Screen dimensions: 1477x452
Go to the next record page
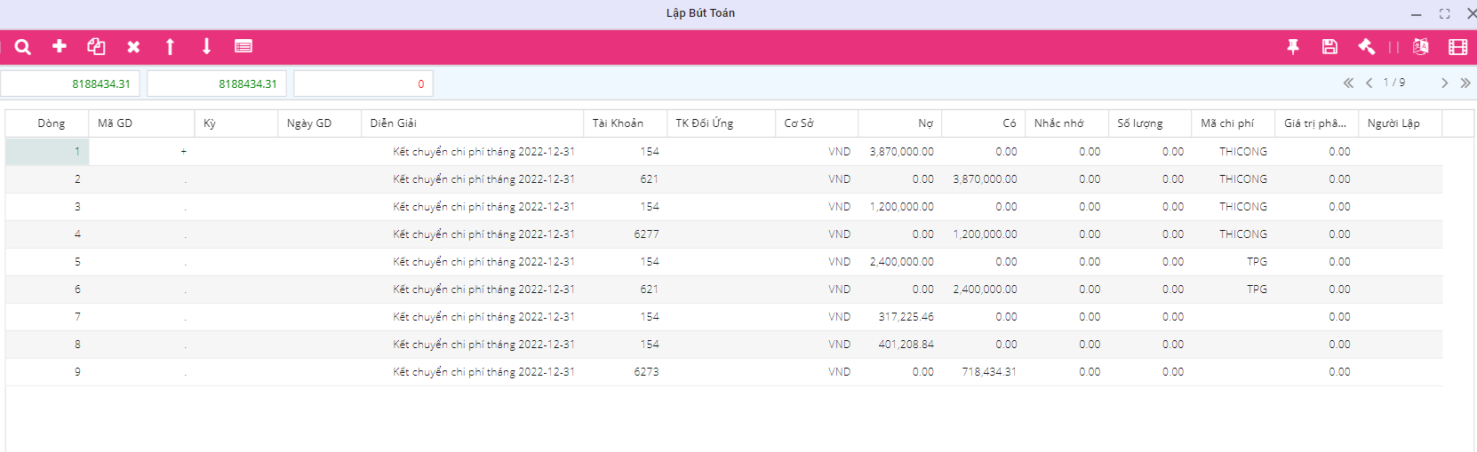1445,83
